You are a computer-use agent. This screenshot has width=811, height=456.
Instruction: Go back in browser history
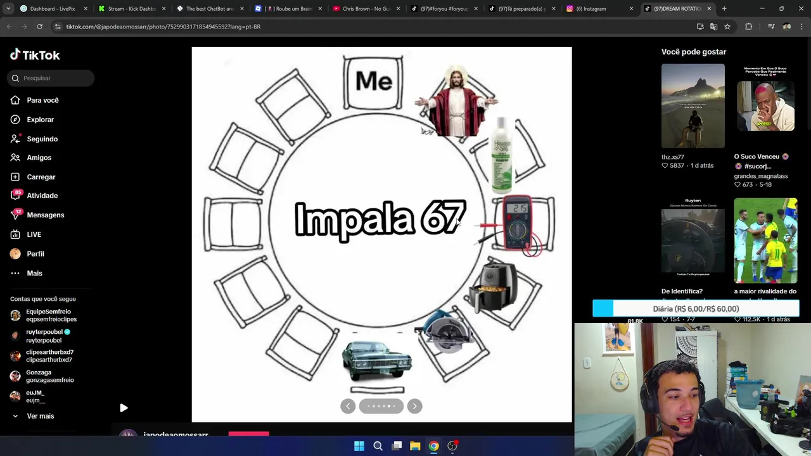coord(9,27)
